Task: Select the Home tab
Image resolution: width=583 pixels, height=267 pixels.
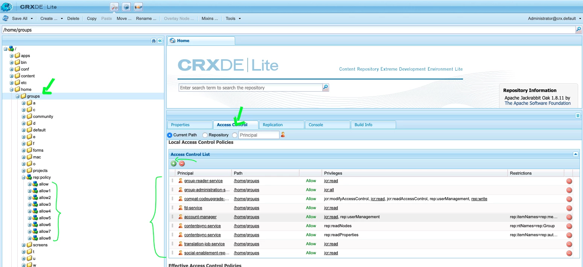Action: (x=201, y=41)
